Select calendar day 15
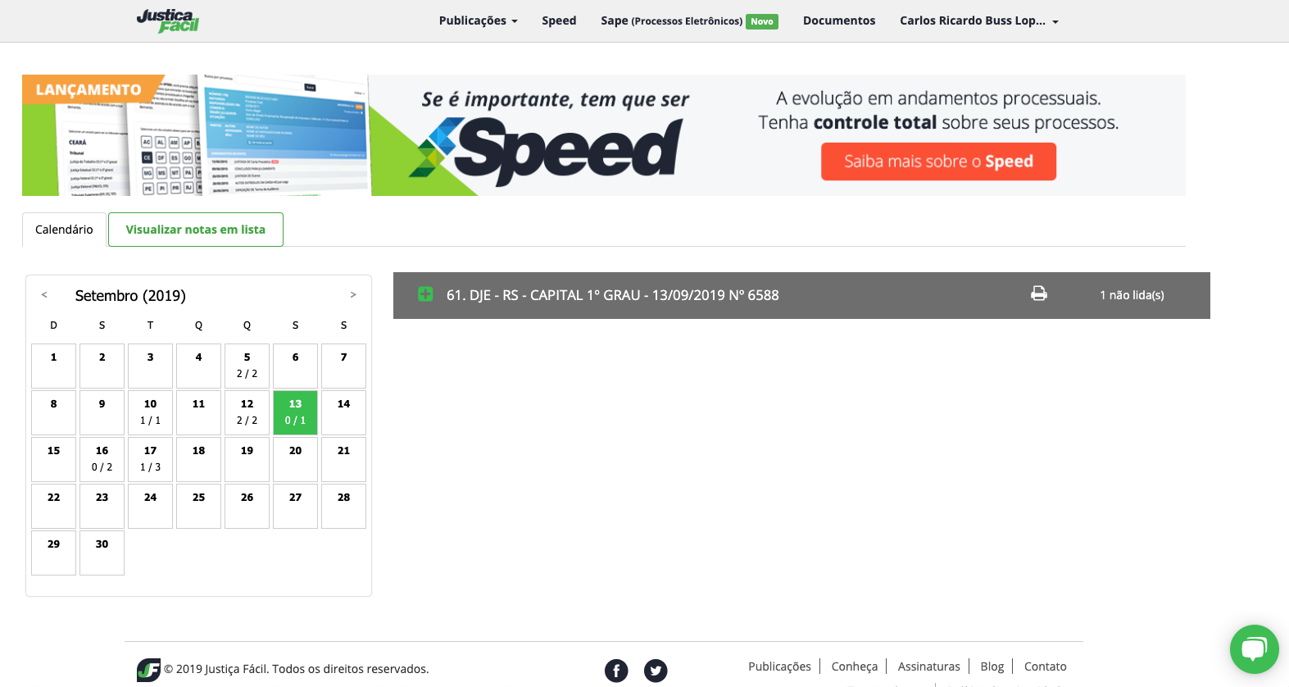 (x=53, y=459)
